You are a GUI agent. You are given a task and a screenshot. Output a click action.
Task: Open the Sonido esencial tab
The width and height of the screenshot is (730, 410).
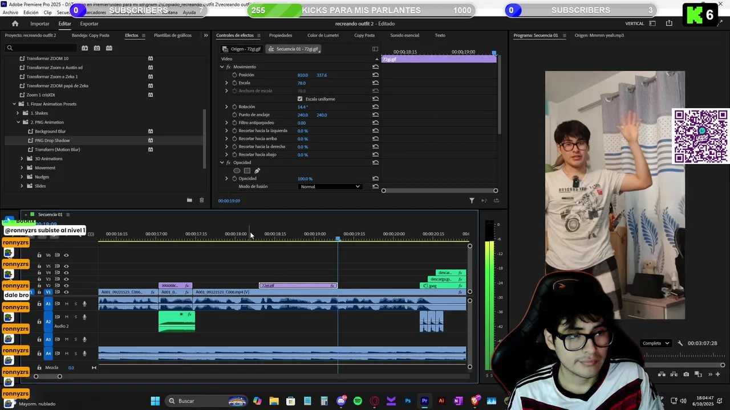(404, 35)
